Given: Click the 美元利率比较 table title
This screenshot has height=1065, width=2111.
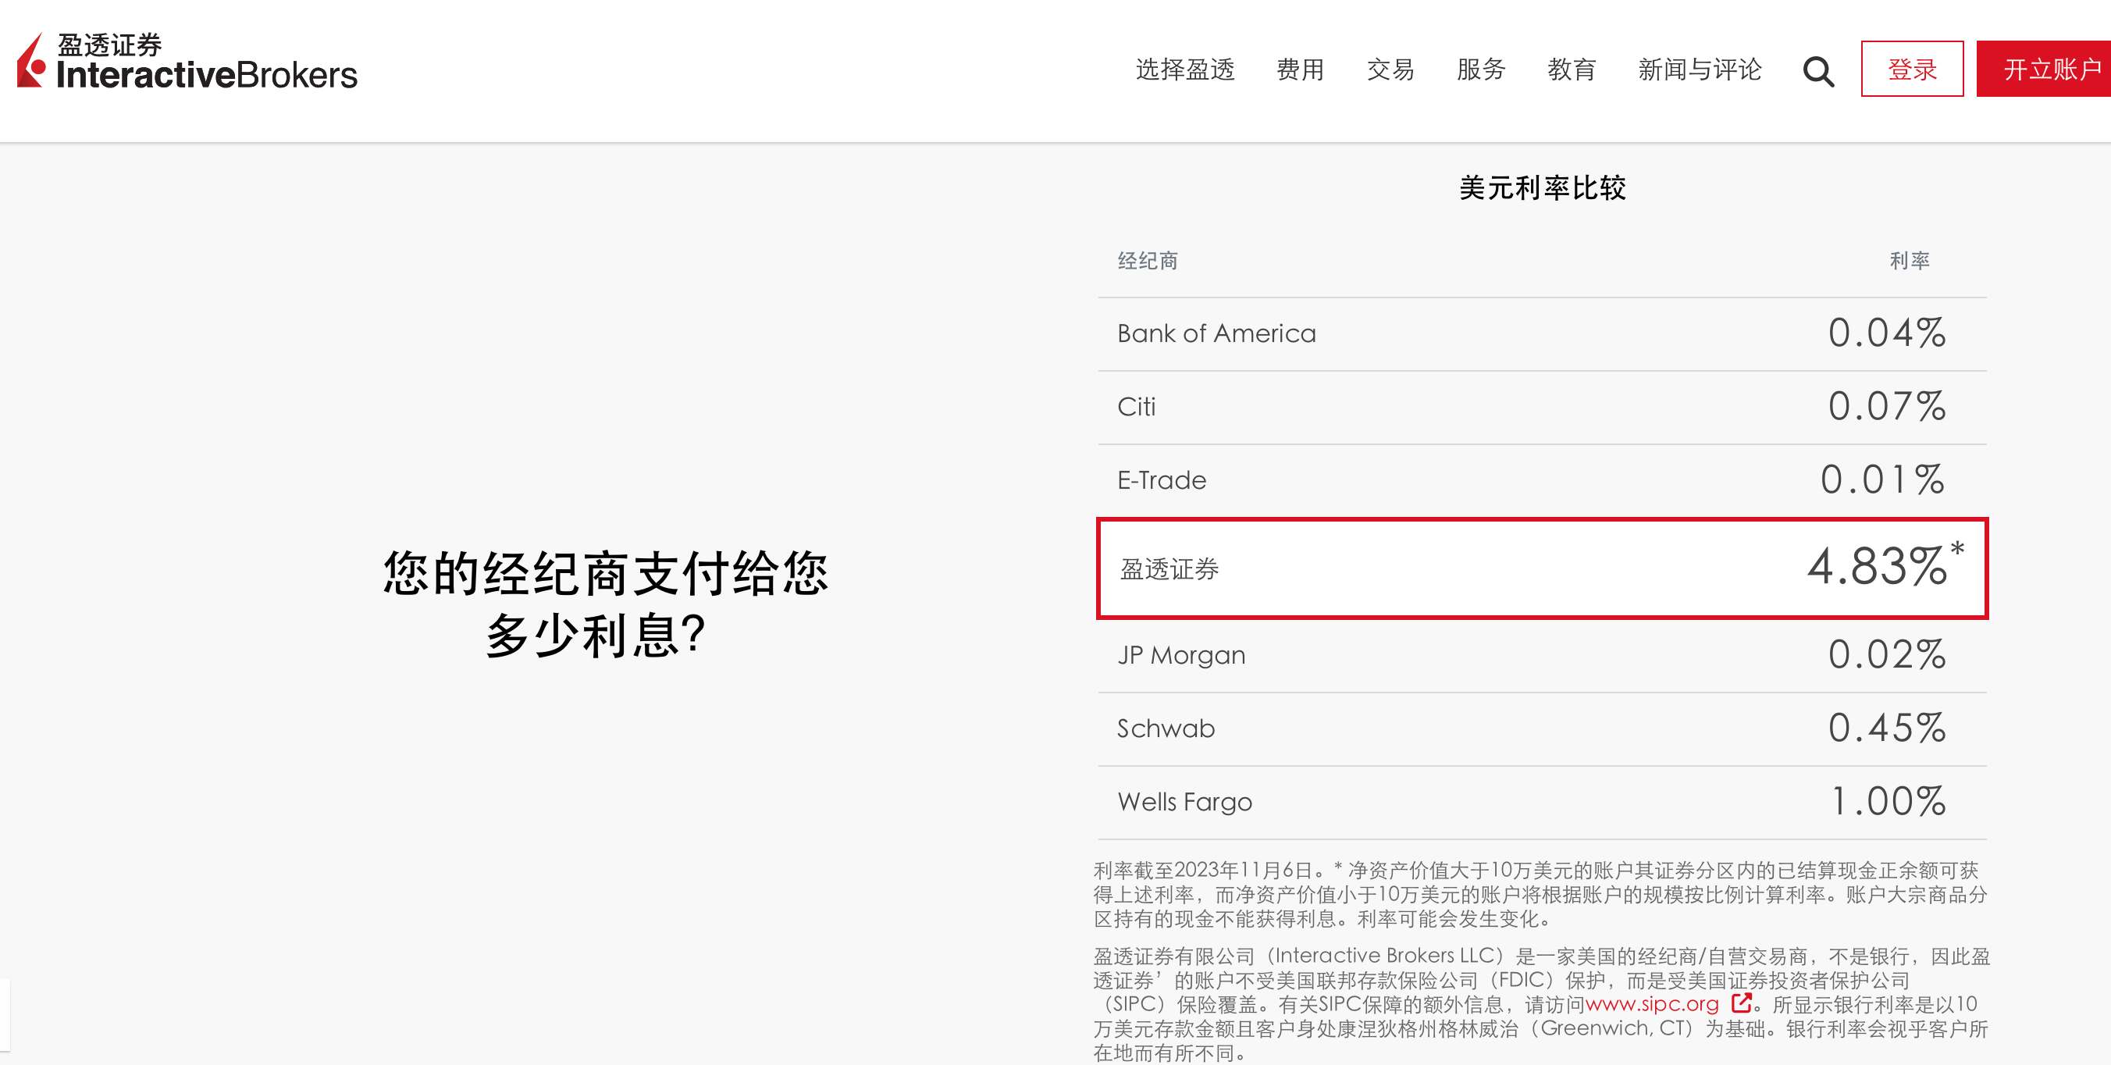Looking at the screenshot, I should tap(1543, 187).
